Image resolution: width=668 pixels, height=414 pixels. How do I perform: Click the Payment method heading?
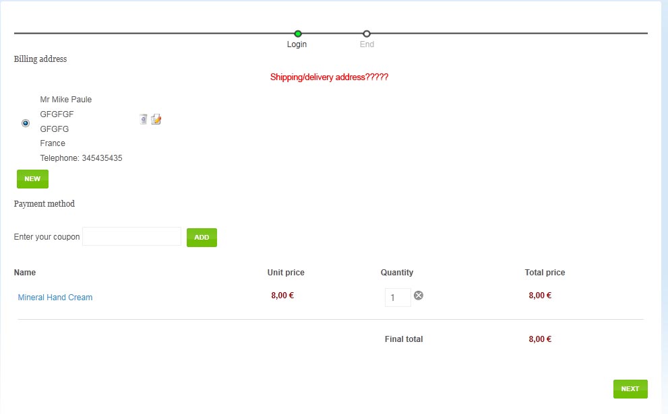pos(44,204)
